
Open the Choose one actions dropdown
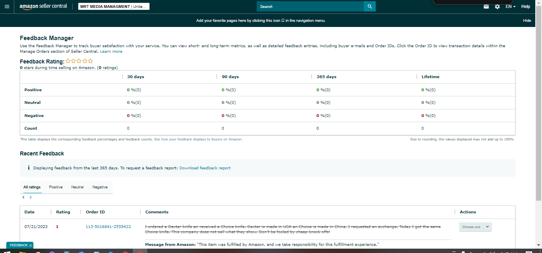click(x=475, y=227)
